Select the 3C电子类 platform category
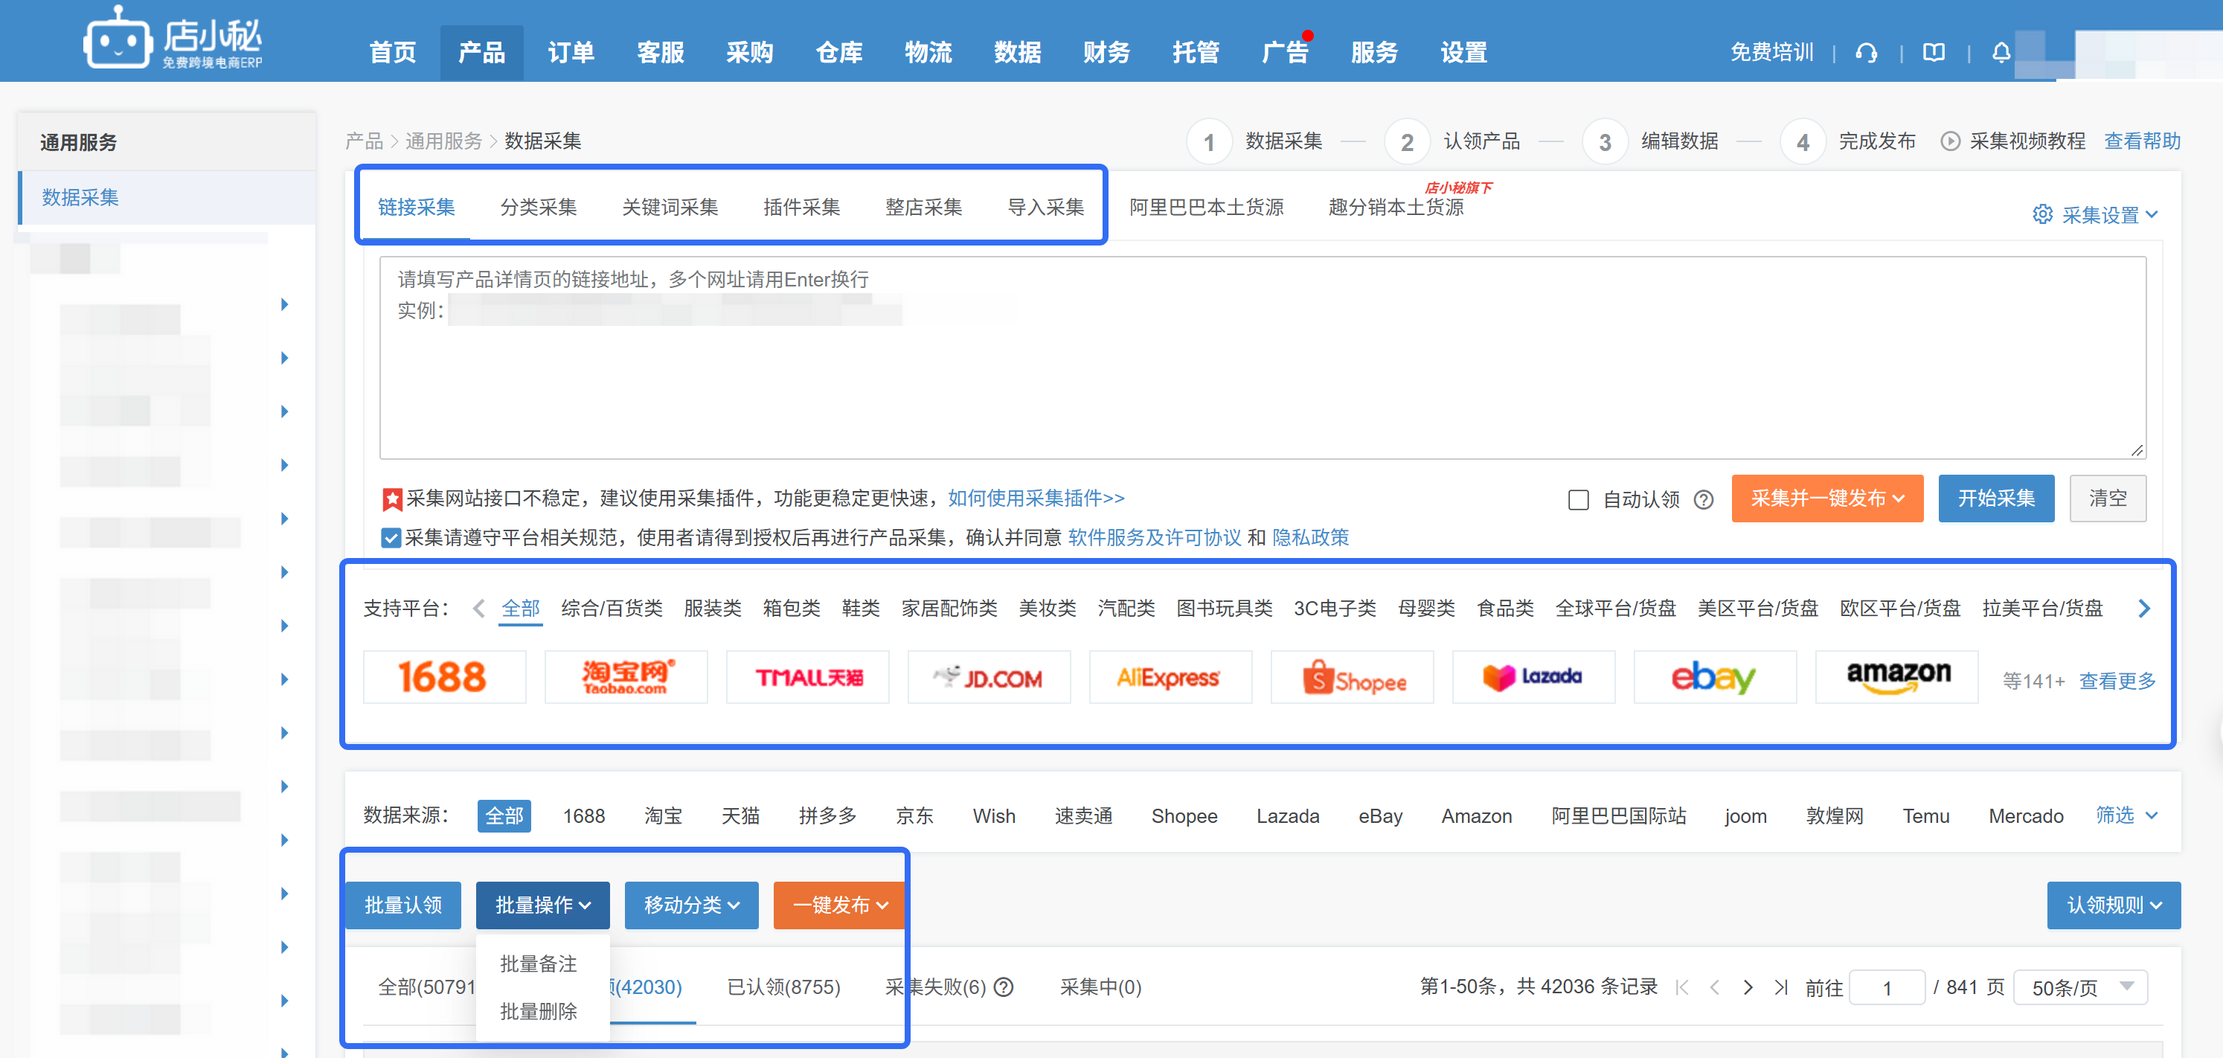Screen dimensions: 2223x1058 pos(1334,608)
